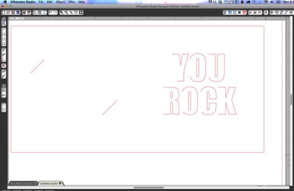This screenshot has width=294, height=191.
Task: Select the Line drawing tool
Action: point(4,30)
